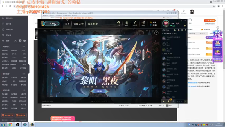Open the missions icon with notification badge

coord(168,101)
